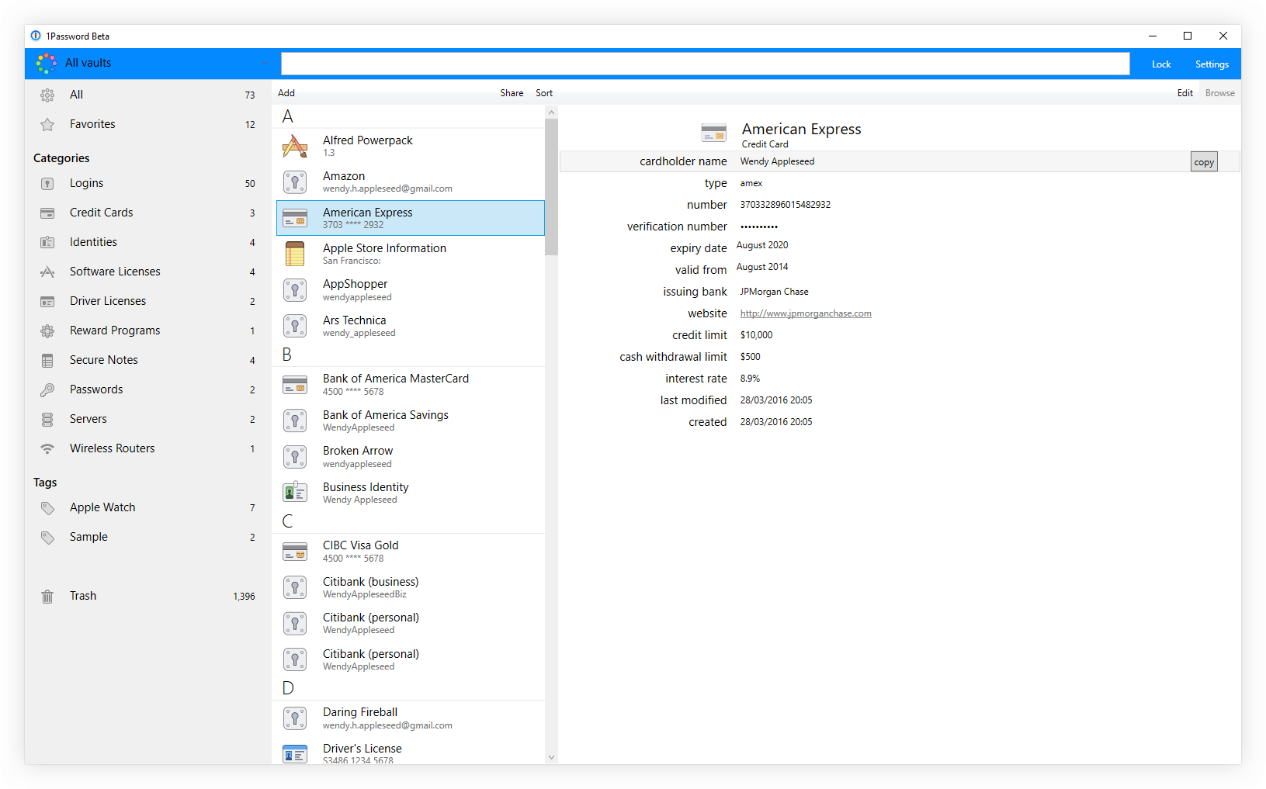Click the Bank of America MasterCard card icon
This screenshot has height=789, width=1266.
click(x=295, y=385)
